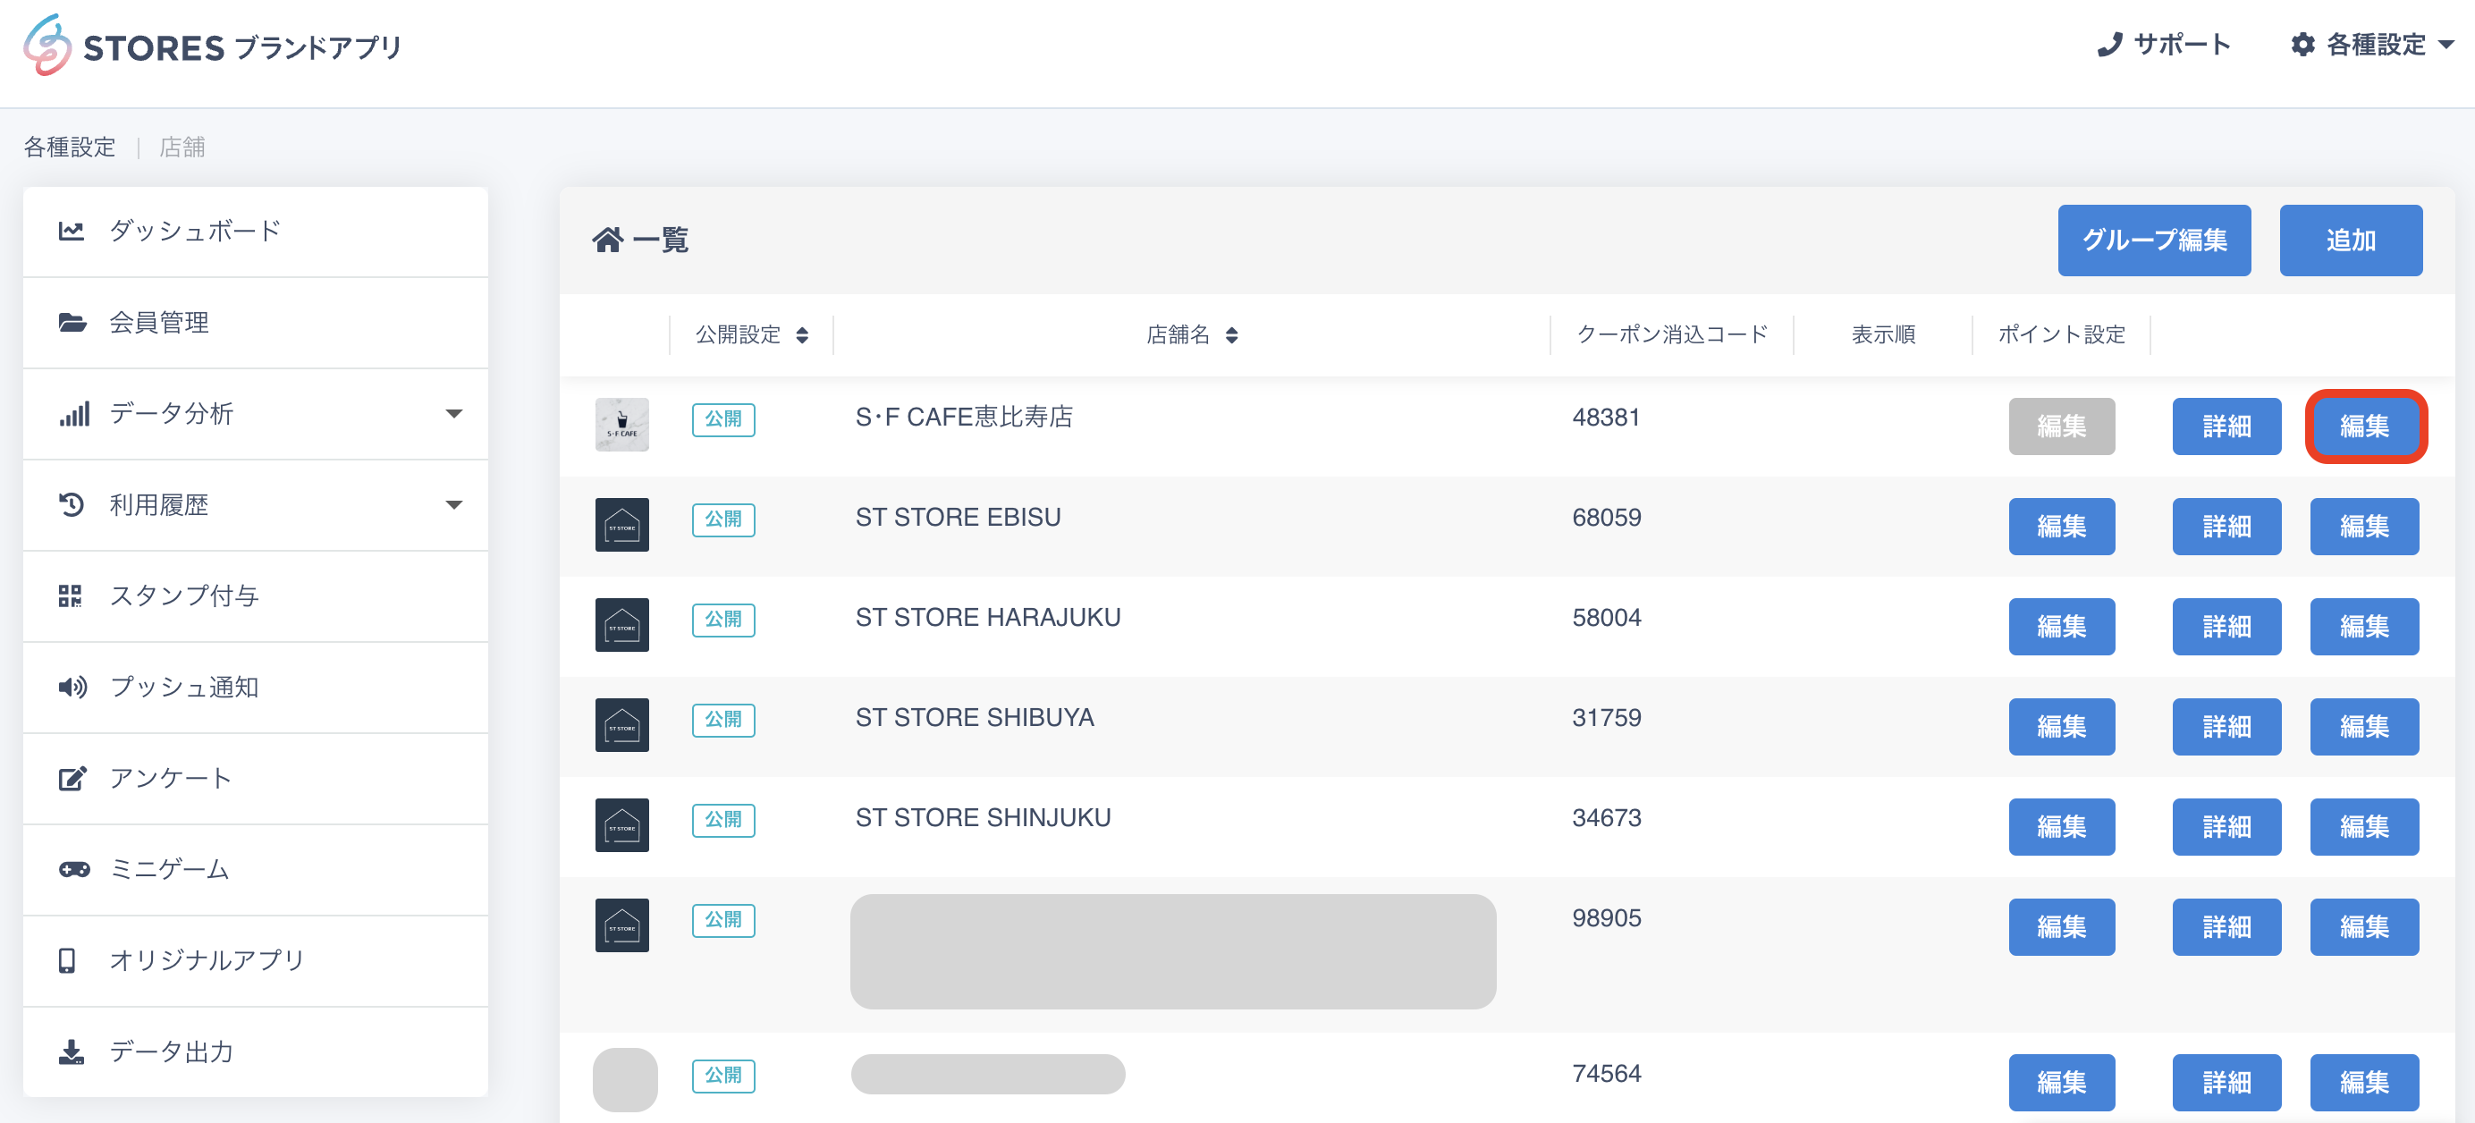Click the push notification speaker icon
The image size is (2475, 1123).
pyautogui.click(x=72, y=687)
